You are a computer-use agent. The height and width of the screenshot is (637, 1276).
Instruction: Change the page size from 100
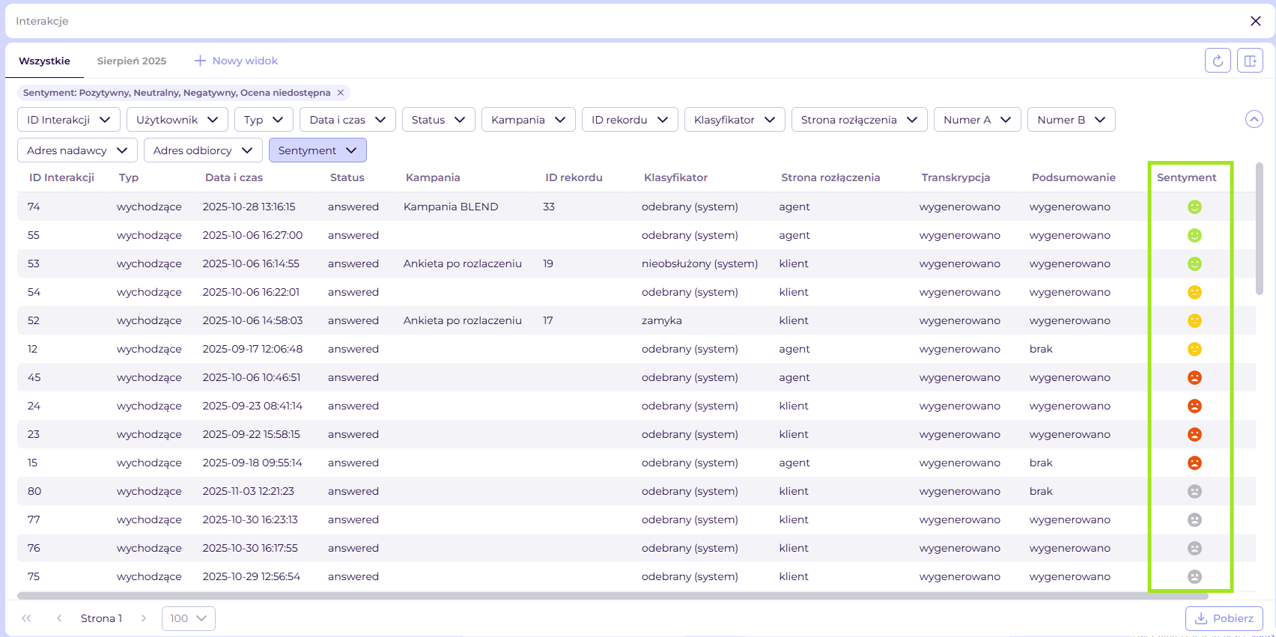[x=188, y=618]
